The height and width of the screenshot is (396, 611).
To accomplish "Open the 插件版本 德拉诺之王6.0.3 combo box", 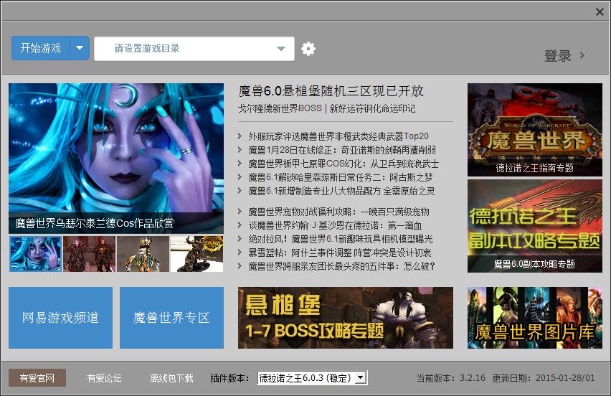I will pos(312,377).
